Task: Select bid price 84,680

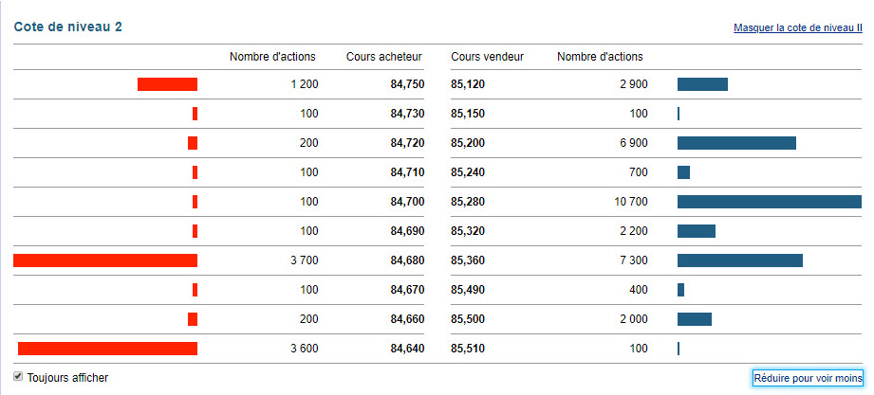Action: (x=407, y=260)
